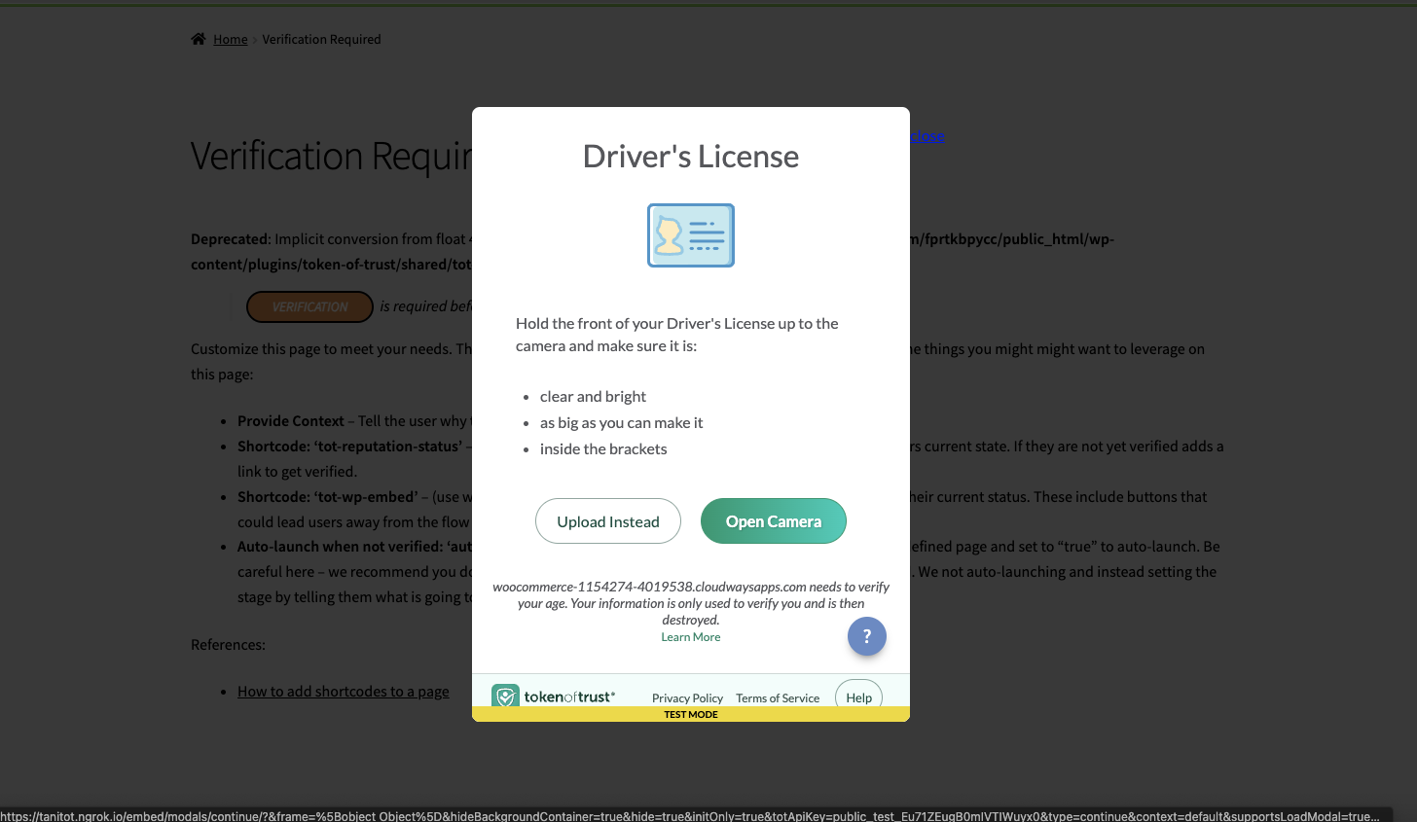Click the driver's license ID card illustration
The image size is (1417, 822).
pos(691,235)
